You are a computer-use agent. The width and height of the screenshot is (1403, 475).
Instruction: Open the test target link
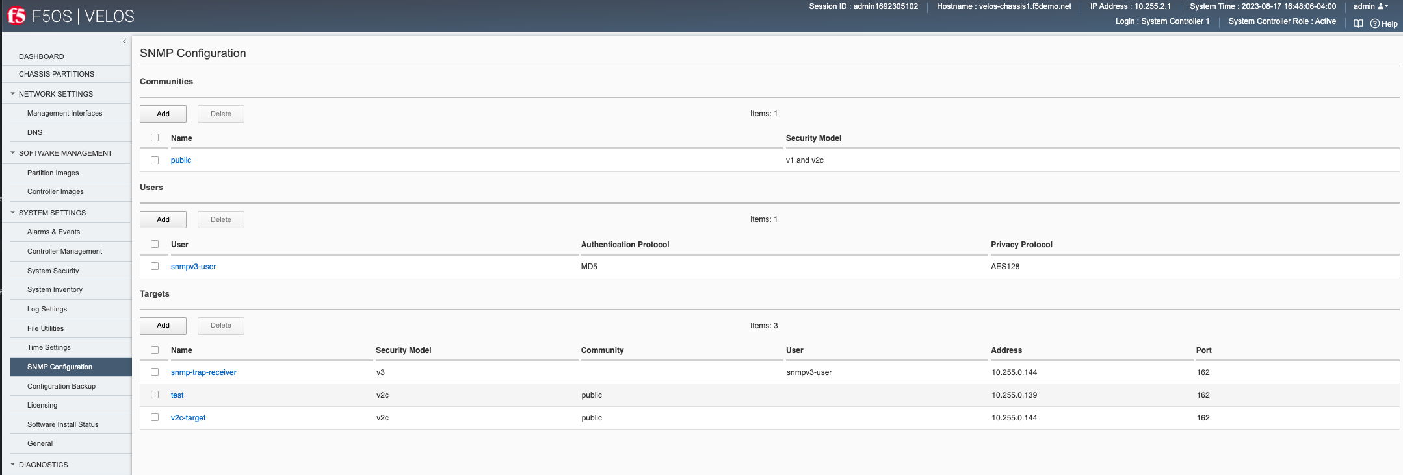coord(177,395)
